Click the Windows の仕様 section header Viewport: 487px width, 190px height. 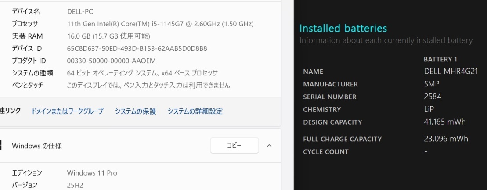tap(37, 146)
